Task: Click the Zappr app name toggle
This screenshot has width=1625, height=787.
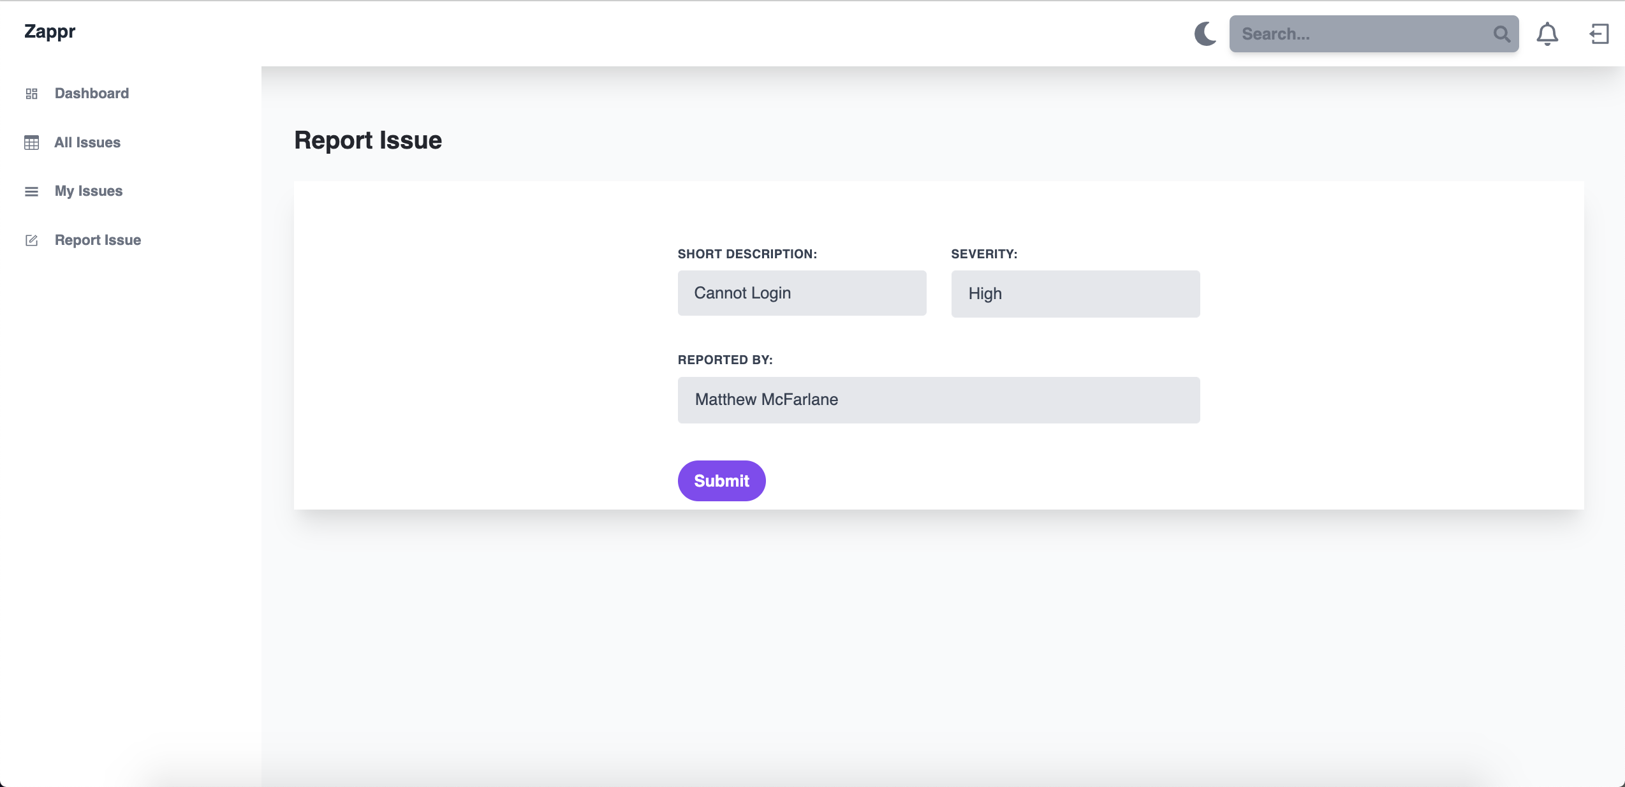Action: click(x=50, y=31)
